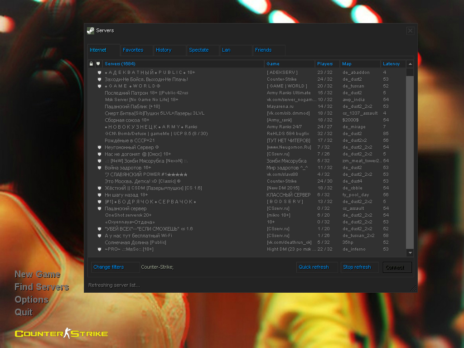Open the Friends tab
This screenshot has height=348, width=464.
point(269,50)
